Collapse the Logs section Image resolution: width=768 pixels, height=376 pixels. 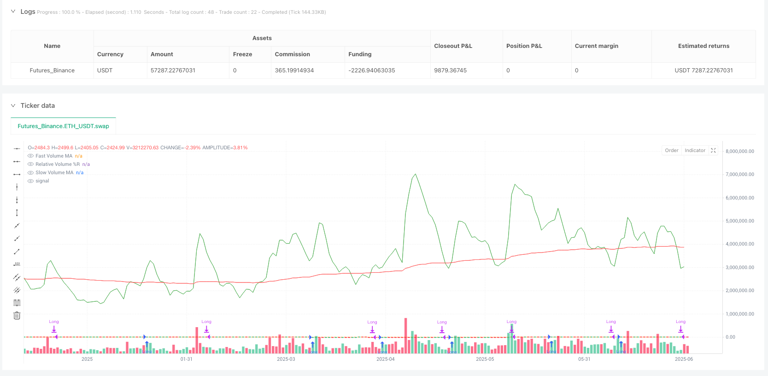pyautogui.click(x=13, y=12)
